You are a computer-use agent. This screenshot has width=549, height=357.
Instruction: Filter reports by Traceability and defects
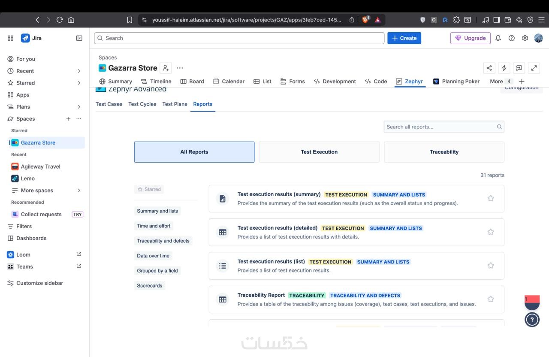click(x=163, y=241)
